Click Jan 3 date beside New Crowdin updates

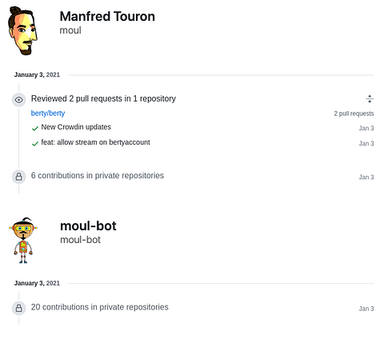pyautogui.click(x=366, y=128)
